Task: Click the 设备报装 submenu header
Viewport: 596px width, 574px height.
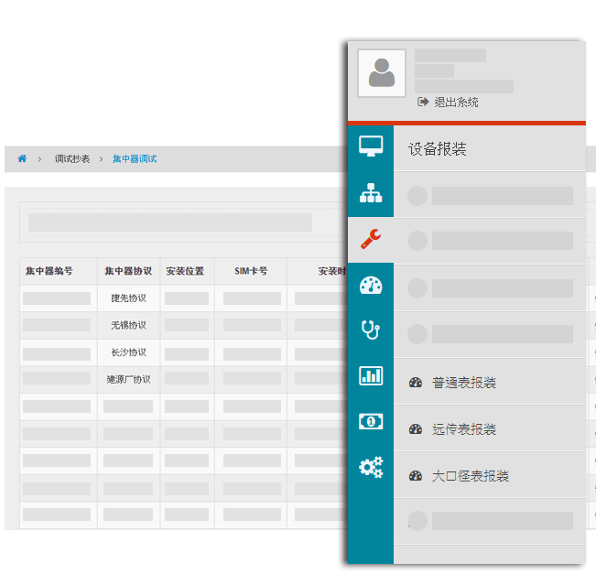Action: point(438,149)
